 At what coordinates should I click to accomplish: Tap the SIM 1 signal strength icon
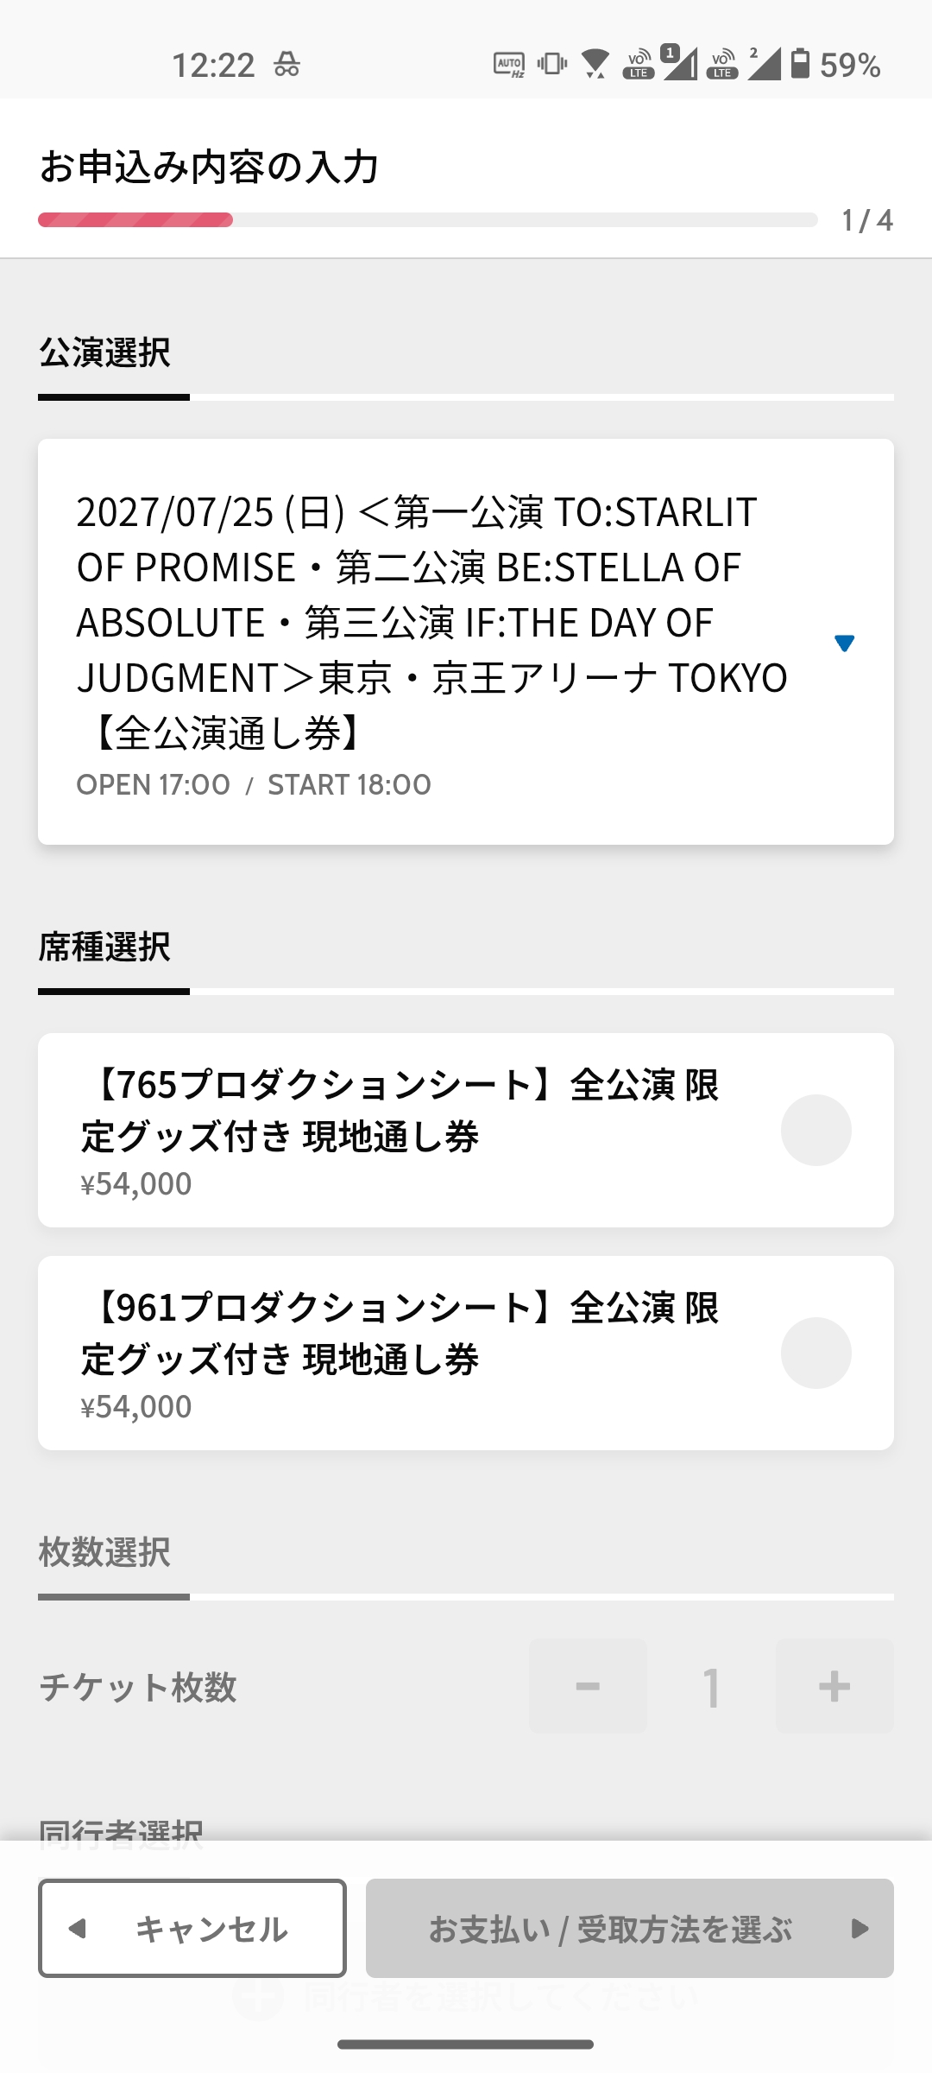(680, 63)
